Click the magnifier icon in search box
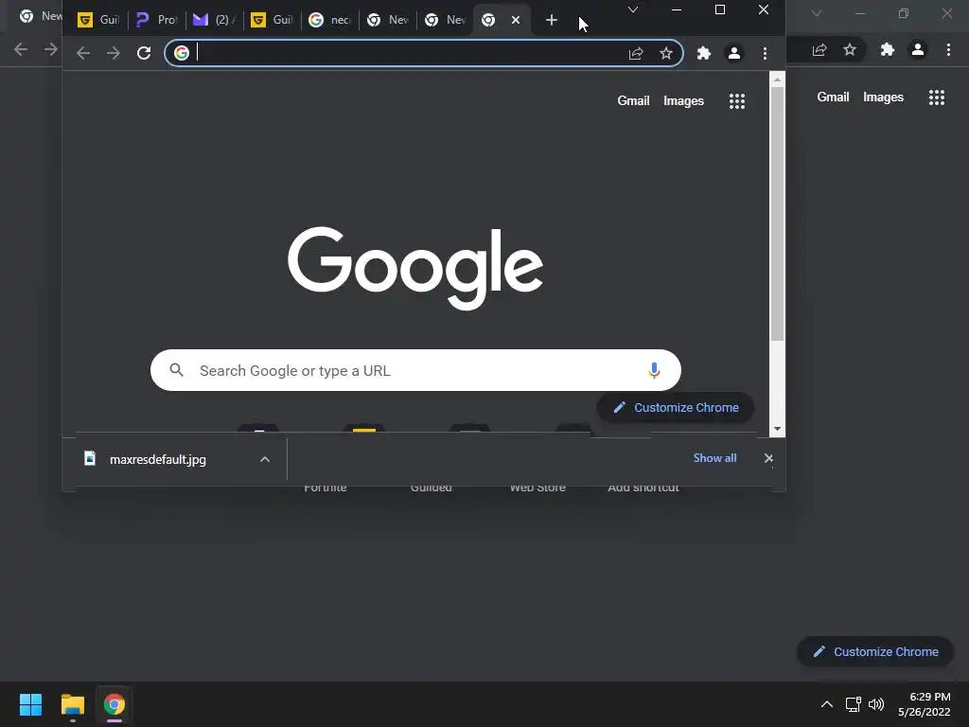 tap(176, 370)
